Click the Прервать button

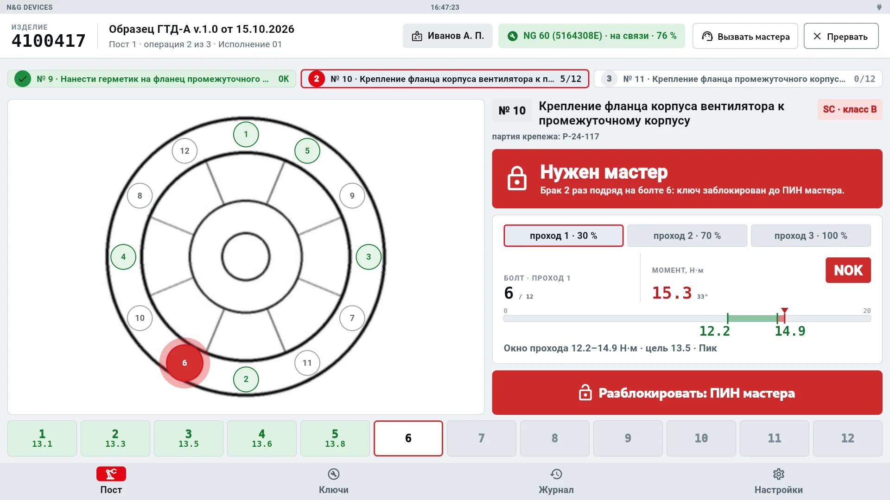click(841, 36)
